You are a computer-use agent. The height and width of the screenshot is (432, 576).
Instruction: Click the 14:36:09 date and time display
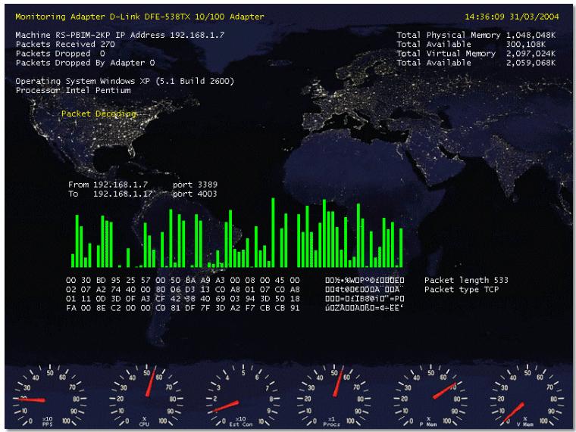click(x=512, y=17)
